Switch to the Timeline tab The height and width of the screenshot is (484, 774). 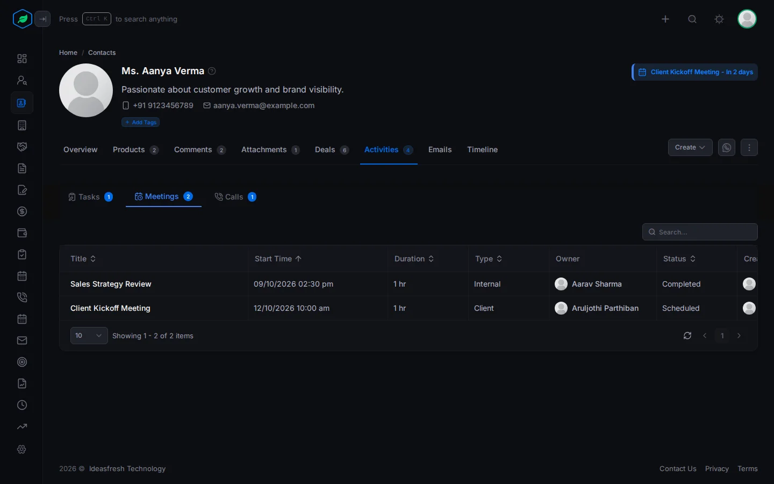482,150
